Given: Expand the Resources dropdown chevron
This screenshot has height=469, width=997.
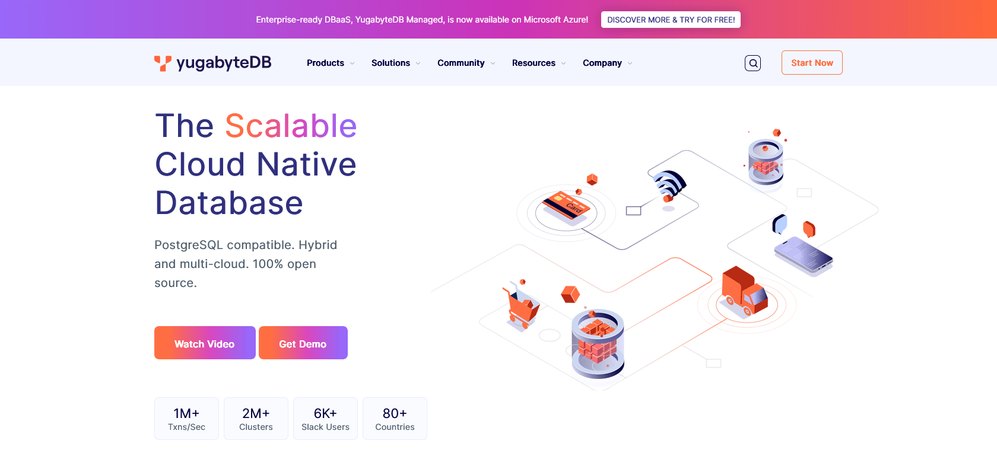Looking at the screenshot, I should pos(563,63).
